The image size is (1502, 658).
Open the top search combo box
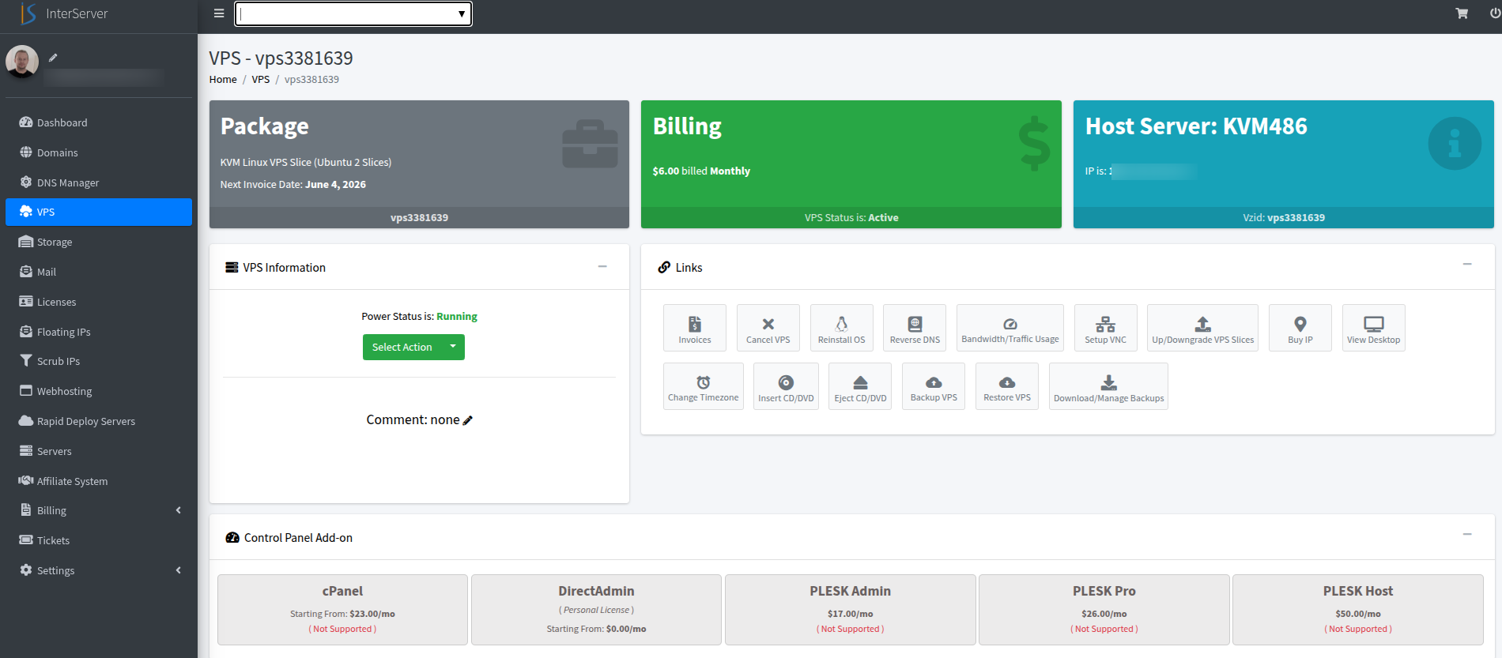(353, 13)
